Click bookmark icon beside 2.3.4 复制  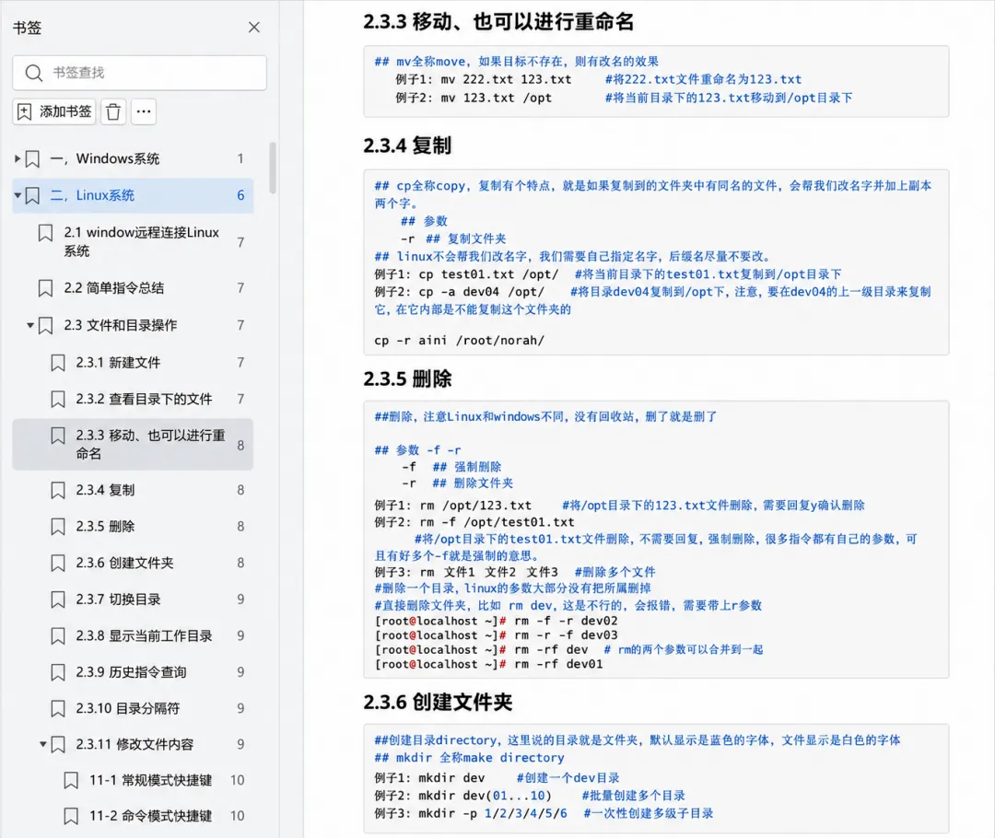click(58, 490)
